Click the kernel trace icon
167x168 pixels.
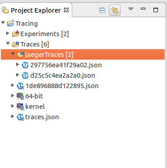20,107
